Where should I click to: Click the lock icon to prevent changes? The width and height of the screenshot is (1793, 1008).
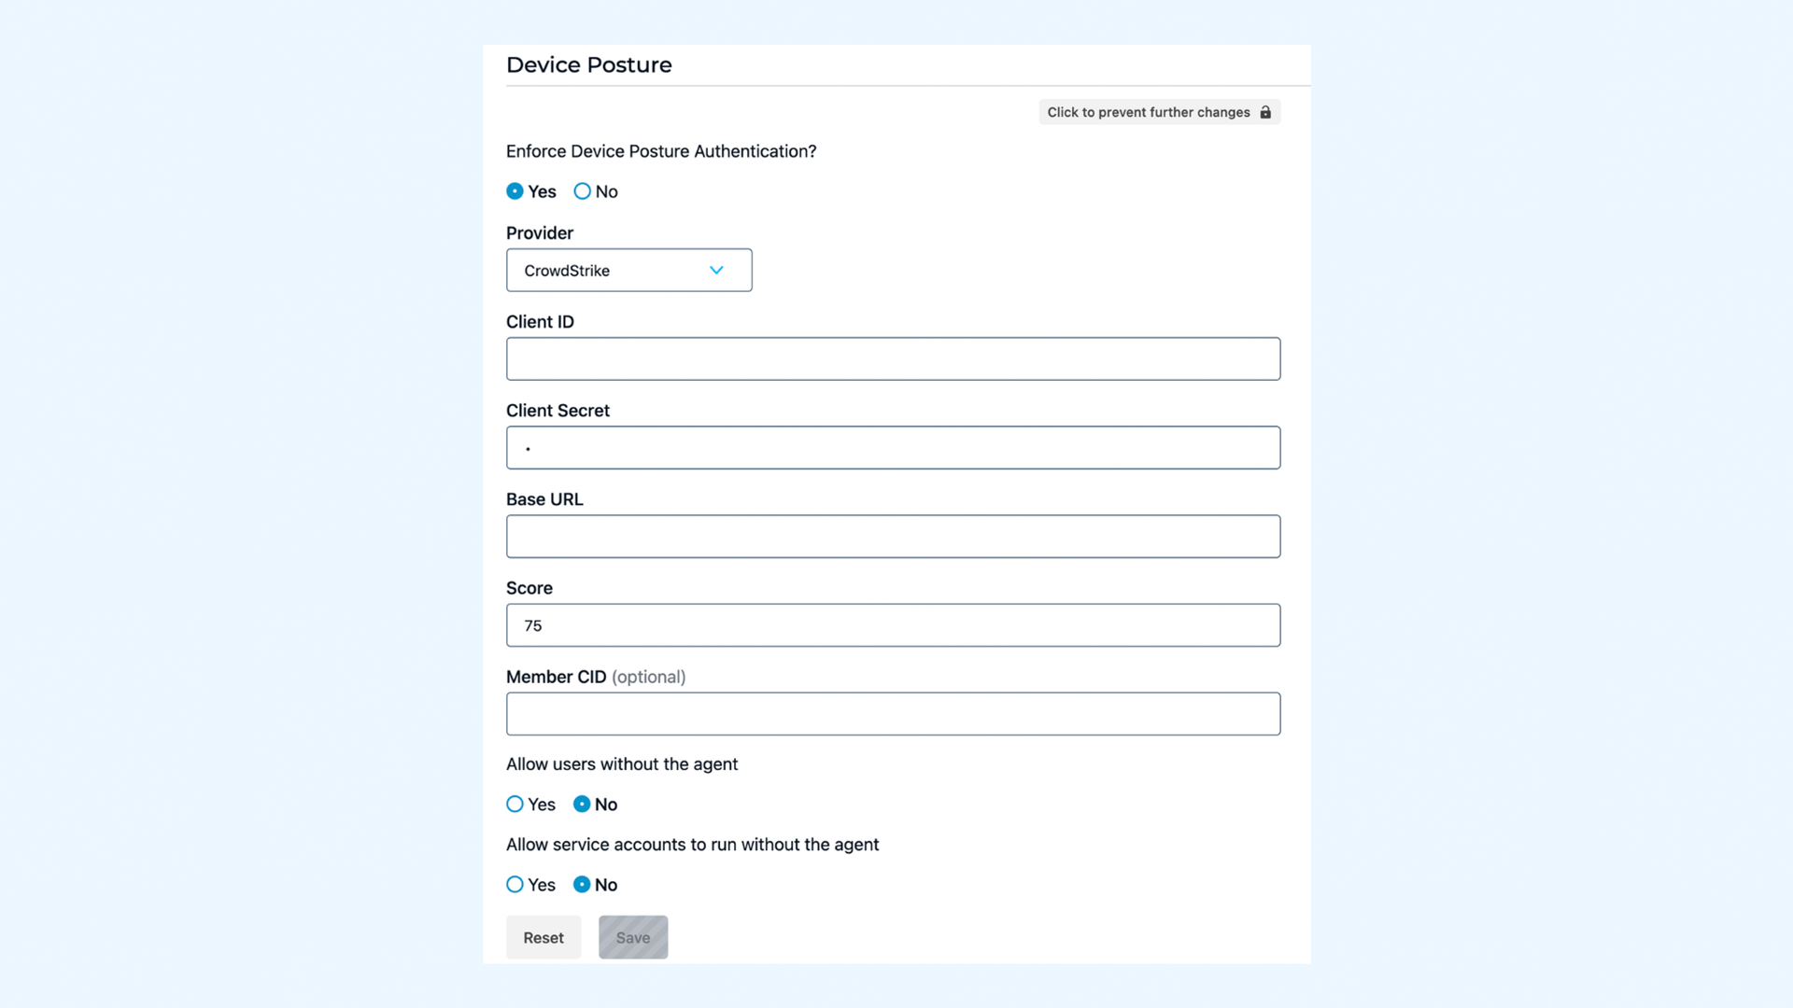[1265, 112]
